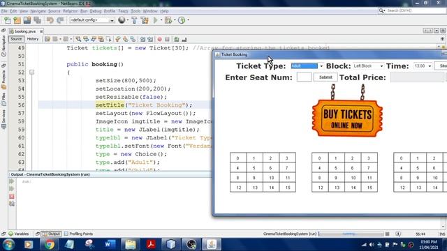Screen dimensions: 447x251
Task: Click the Open Project toolbar icon
Action: 27,20
